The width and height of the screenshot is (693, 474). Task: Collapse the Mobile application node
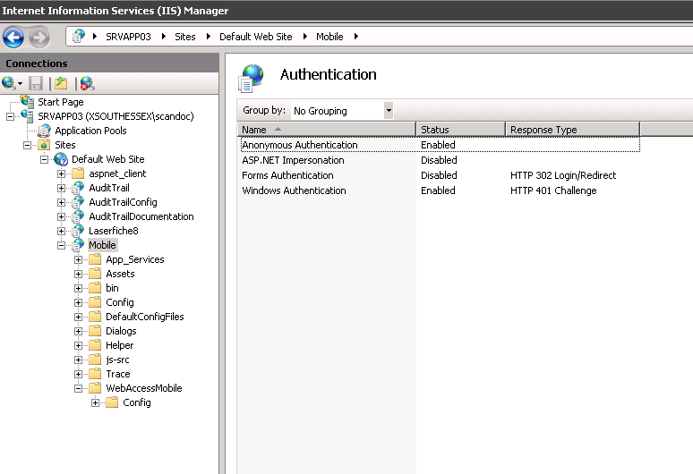(x=62, y=245)
